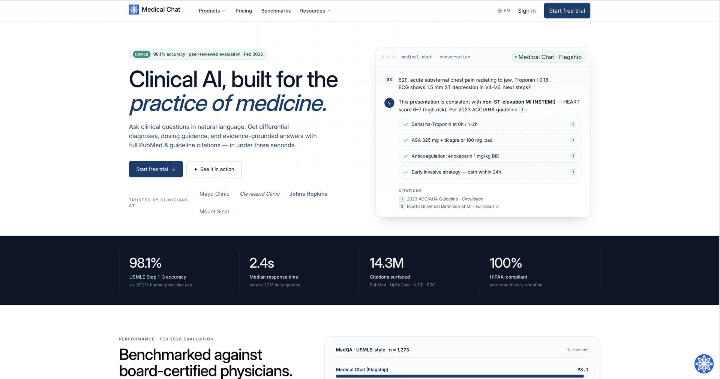
Task: Click citation badge 1 on ASA 325 mg row
Action: 573,140
